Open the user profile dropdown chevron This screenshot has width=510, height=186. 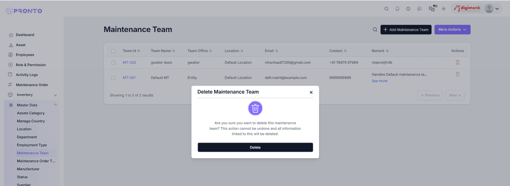point(497,9)
